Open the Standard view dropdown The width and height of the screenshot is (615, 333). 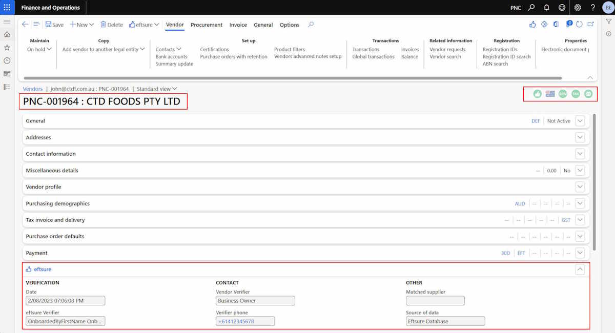click(x=157, y=89)
